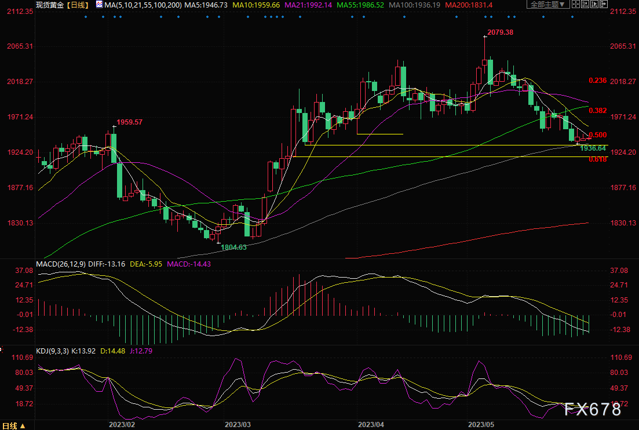The width and height of the screenshot is (639, 430).
Task: Click the MA indicator settings icon
Action: pos(99,5)
